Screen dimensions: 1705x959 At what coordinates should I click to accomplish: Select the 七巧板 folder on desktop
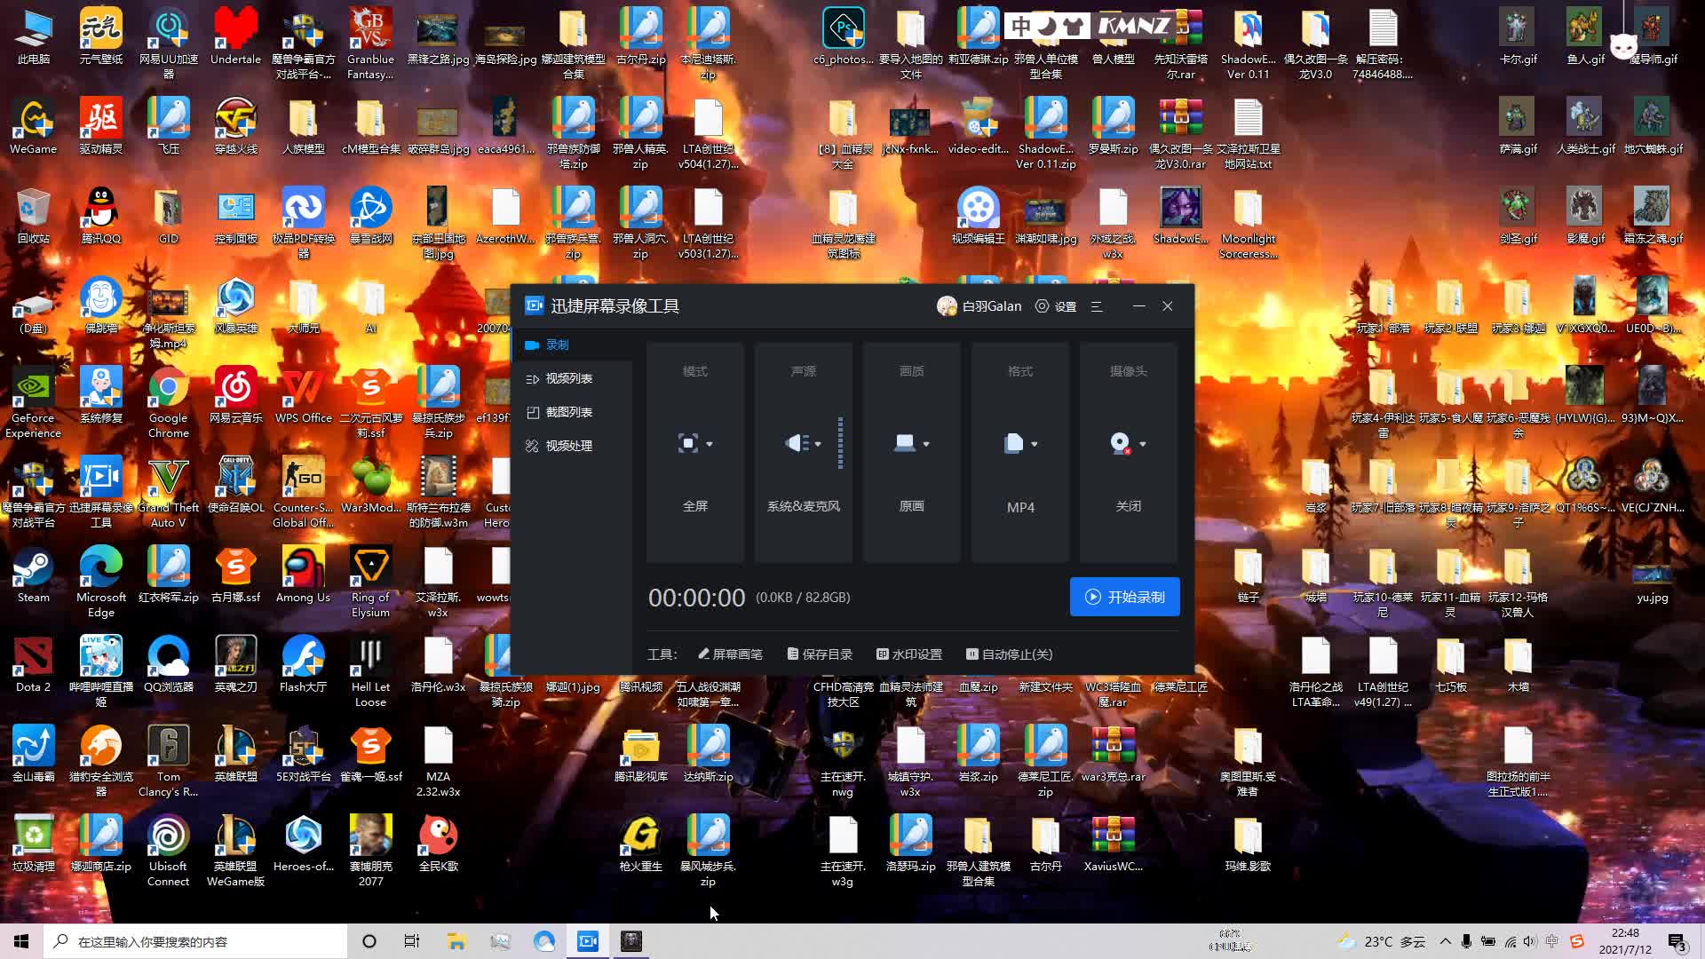click(x=1451, y=664)
